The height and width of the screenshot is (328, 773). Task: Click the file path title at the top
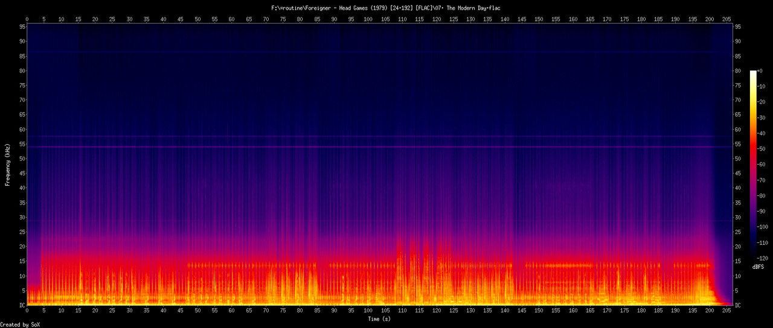tap(386, 8)
